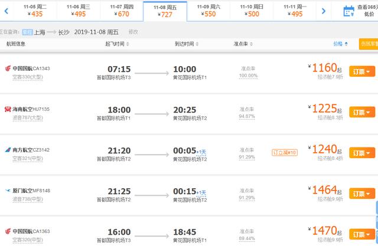Sort flights by departure time

[x=117, y=44]
